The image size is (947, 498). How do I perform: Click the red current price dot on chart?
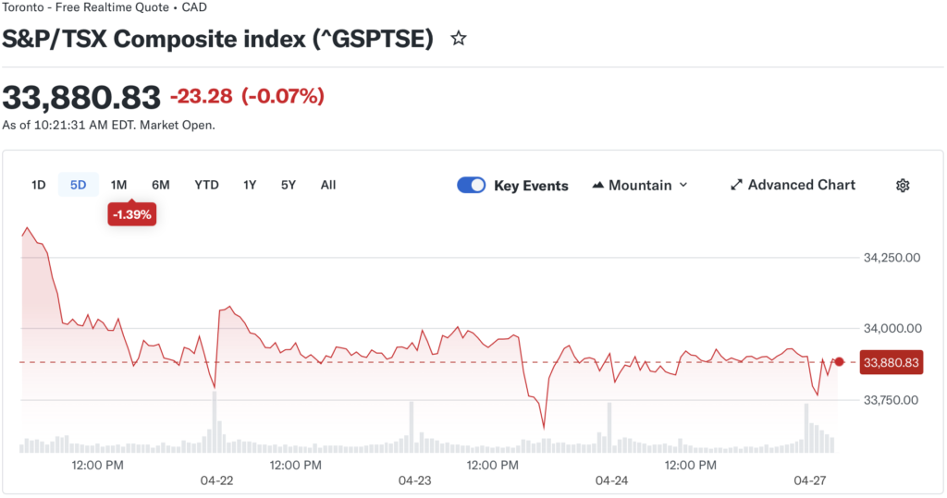[x=840, y=361]
